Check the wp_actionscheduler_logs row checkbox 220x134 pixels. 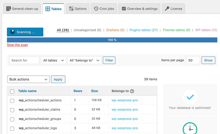(x=12, y=128)
